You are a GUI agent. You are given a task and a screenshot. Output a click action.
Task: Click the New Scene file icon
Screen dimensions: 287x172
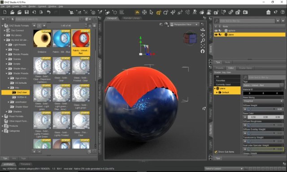click(5, 12)
